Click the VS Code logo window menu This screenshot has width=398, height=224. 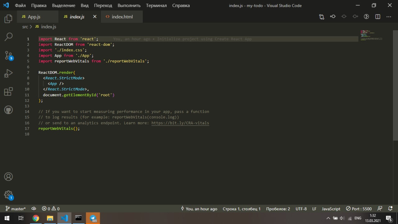click(6, 5)
